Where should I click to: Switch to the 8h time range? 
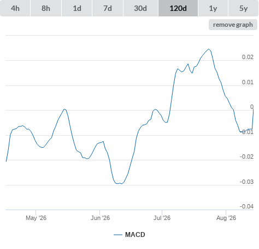(x=46, y=8)
